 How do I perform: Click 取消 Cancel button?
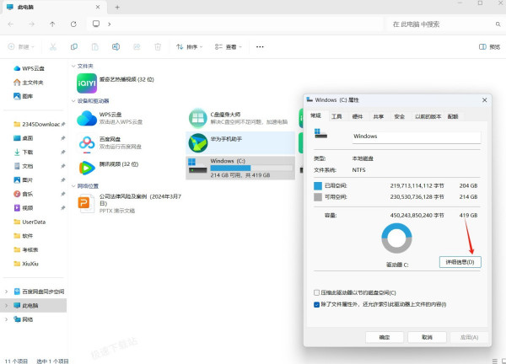point(427,337)
